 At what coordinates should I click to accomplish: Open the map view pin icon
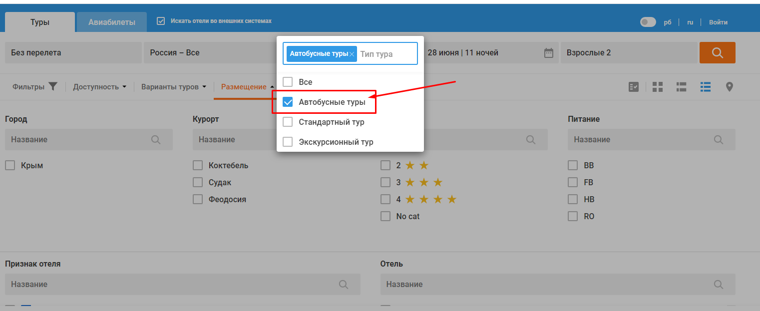[730, 87]
